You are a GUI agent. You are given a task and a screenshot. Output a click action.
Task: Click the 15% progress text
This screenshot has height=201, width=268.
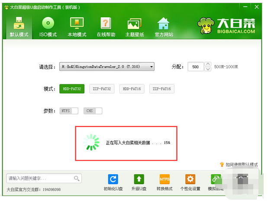167,143
